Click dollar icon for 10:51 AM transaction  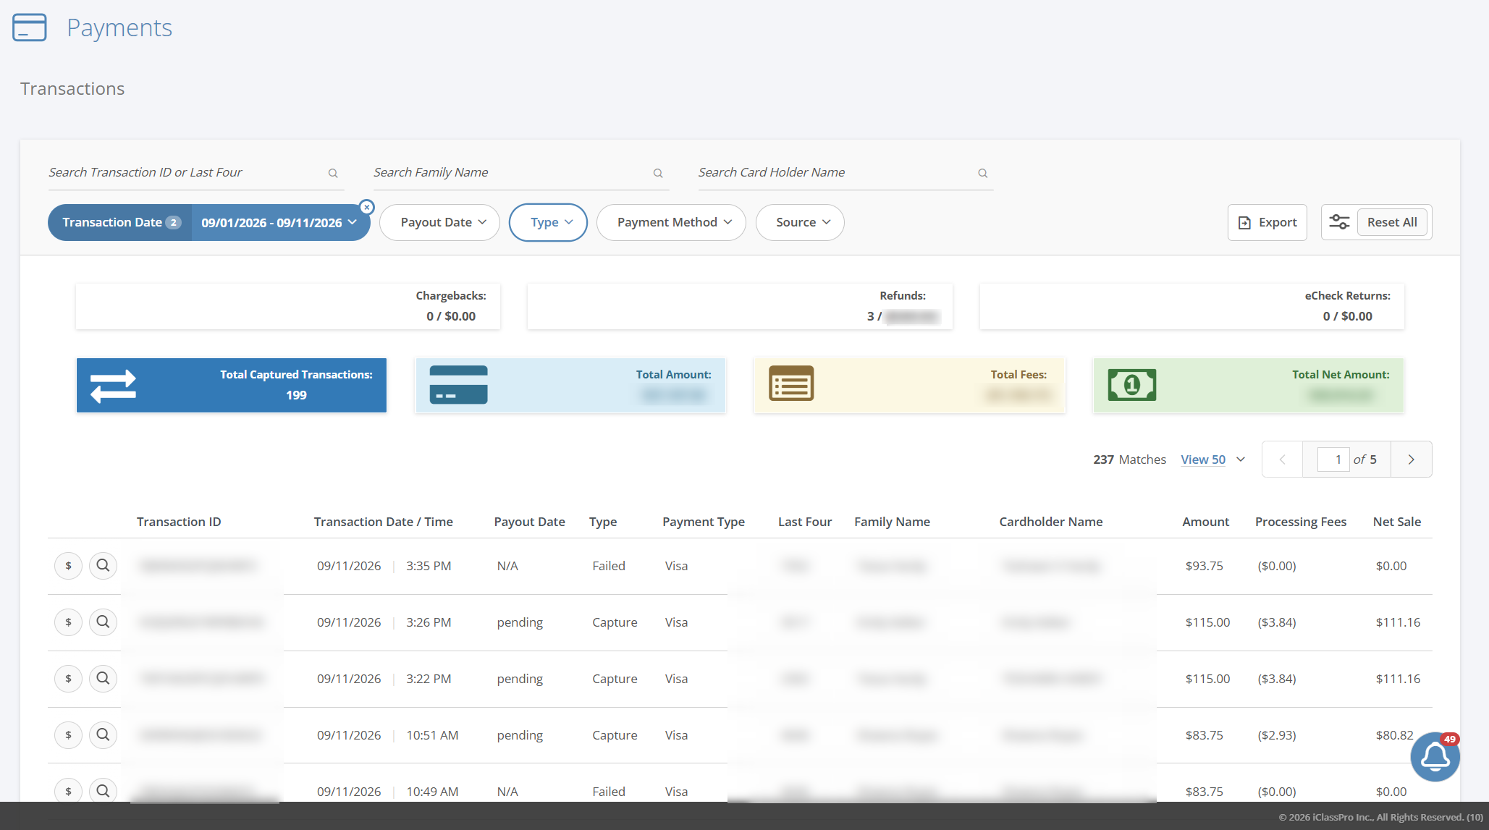(69, 735)
